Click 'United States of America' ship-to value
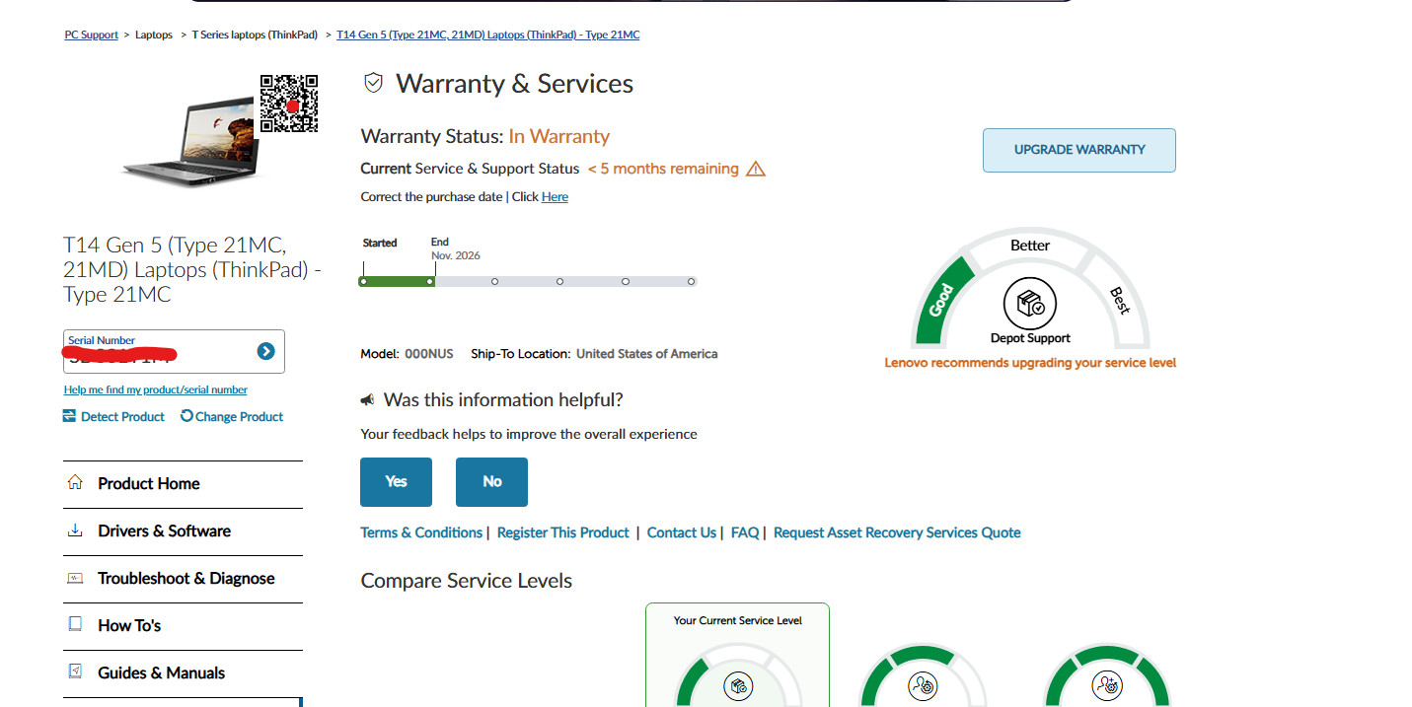This screenshot has height=707, width=1412. (x=647, y=354)
